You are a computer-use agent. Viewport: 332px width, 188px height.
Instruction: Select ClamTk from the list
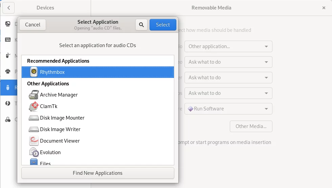pos(97,106)
